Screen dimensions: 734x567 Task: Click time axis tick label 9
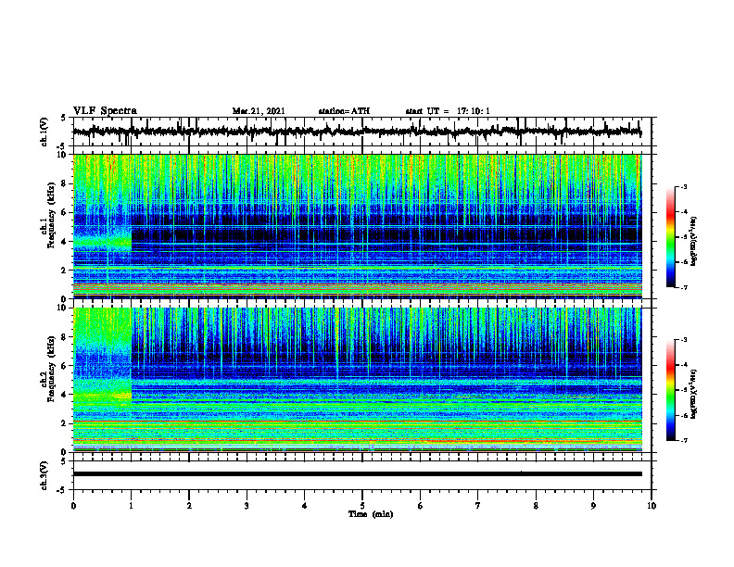pyautogui.click(x=593, y=506)
